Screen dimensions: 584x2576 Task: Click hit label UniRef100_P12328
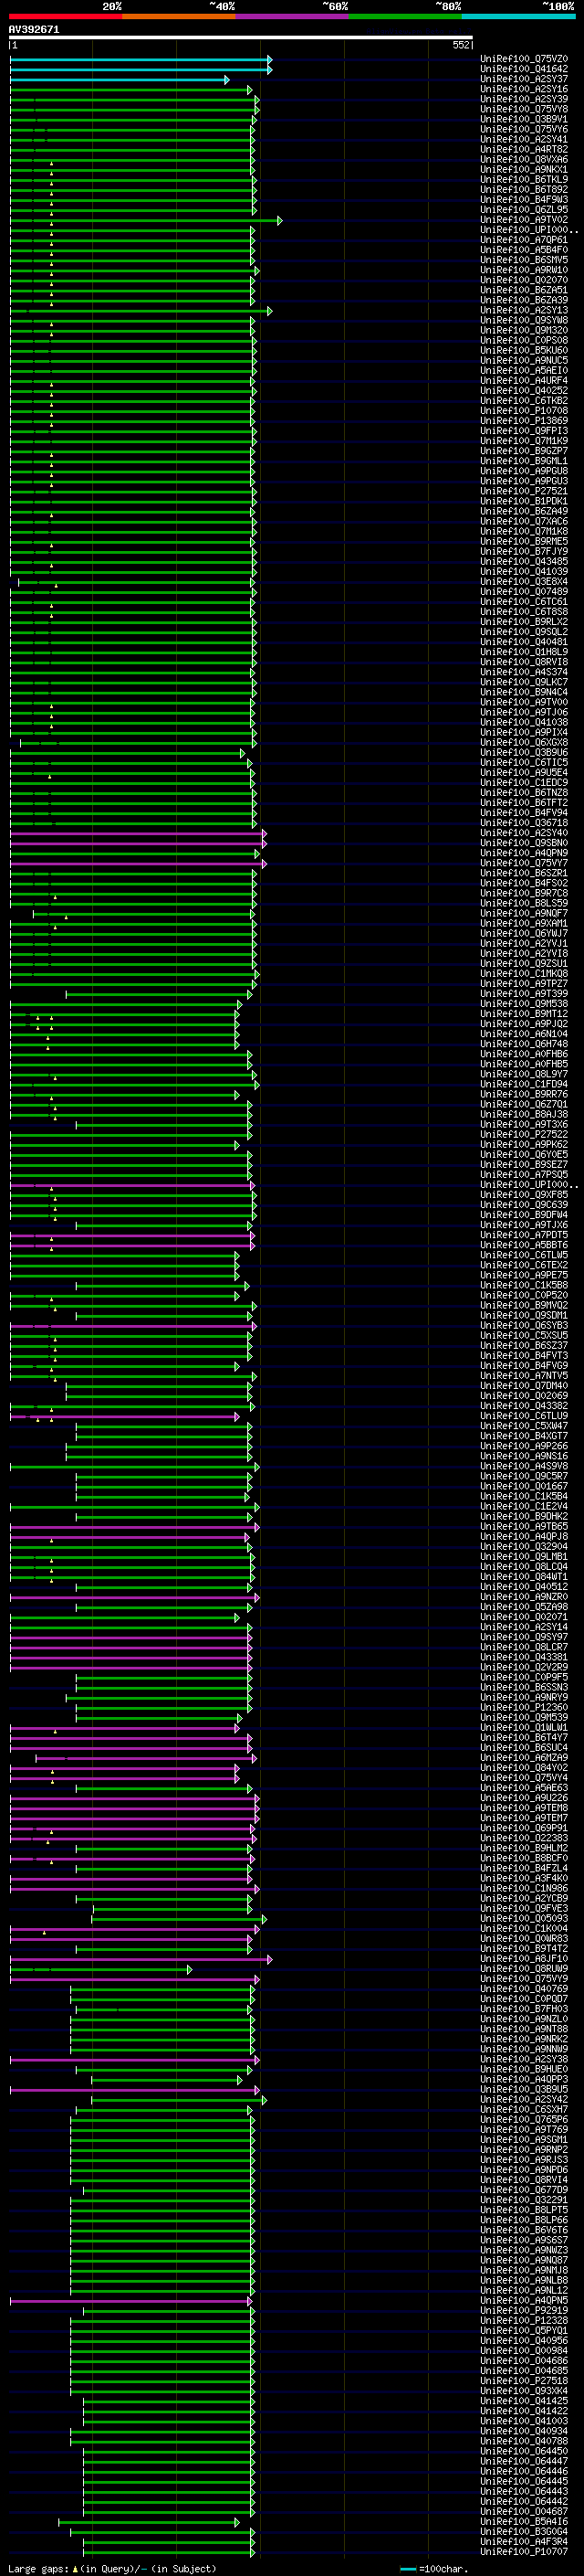(524, 2321)
